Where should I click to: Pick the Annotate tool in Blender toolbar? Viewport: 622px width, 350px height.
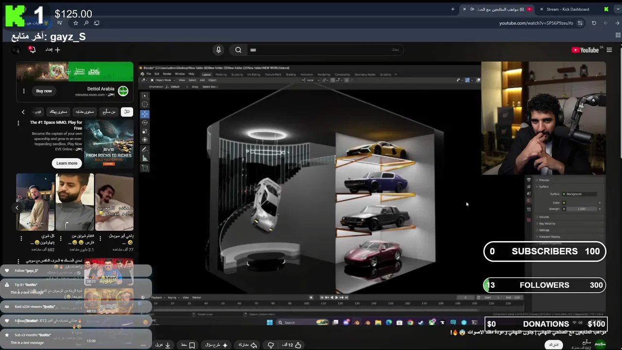pyautogui.click(x=145, y=150)
